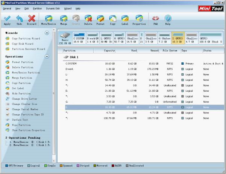Sort by the Capacity column header
Screen dimensions: 226x174
click(x=105, y=51)
